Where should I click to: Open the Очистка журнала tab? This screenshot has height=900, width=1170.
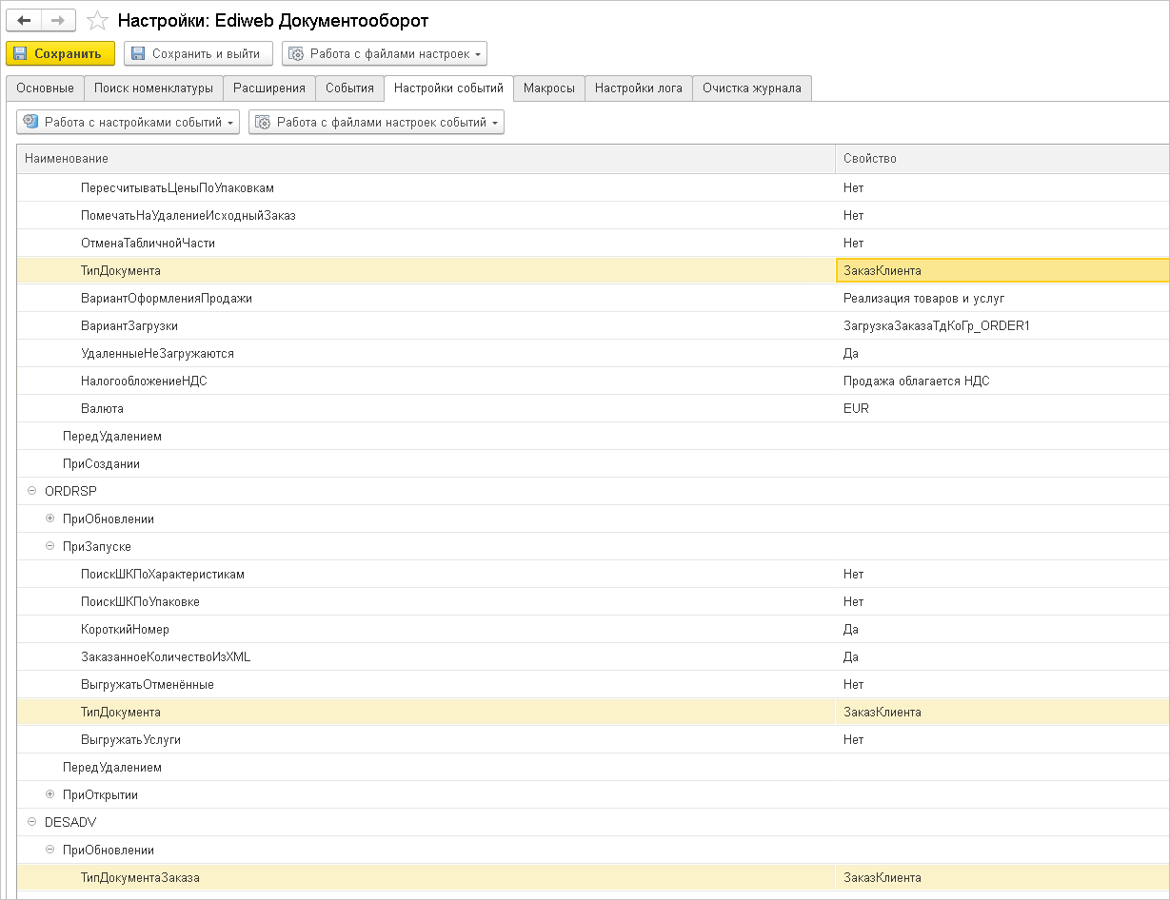(x=751, y=88)
